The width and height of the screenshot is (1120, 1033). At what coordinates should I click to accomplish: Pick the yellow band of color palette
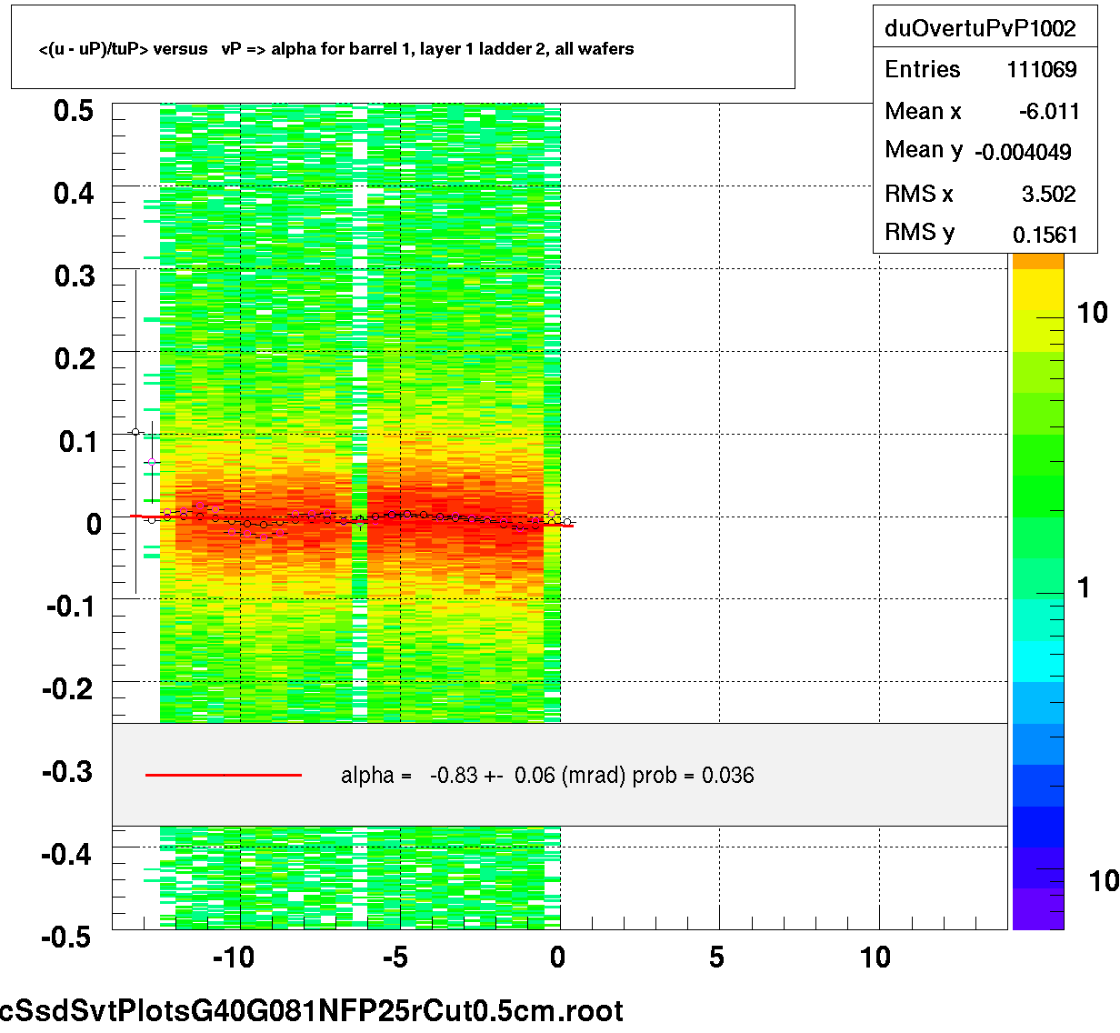tap(1037, 291)
